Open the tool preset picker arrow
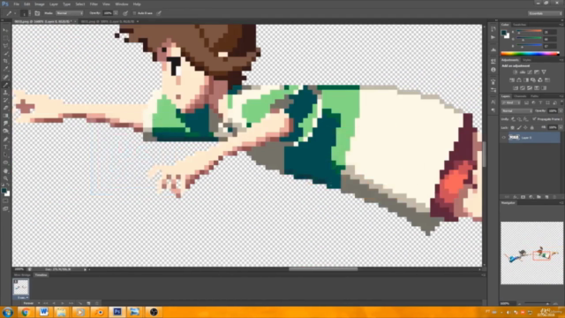Viewport: 565px width, 318px height. (x=15, y=13)
